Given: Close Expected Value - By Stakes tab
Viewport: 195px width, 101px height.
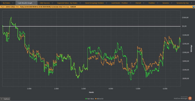Looking at the screenshot, I should (80, 3).
